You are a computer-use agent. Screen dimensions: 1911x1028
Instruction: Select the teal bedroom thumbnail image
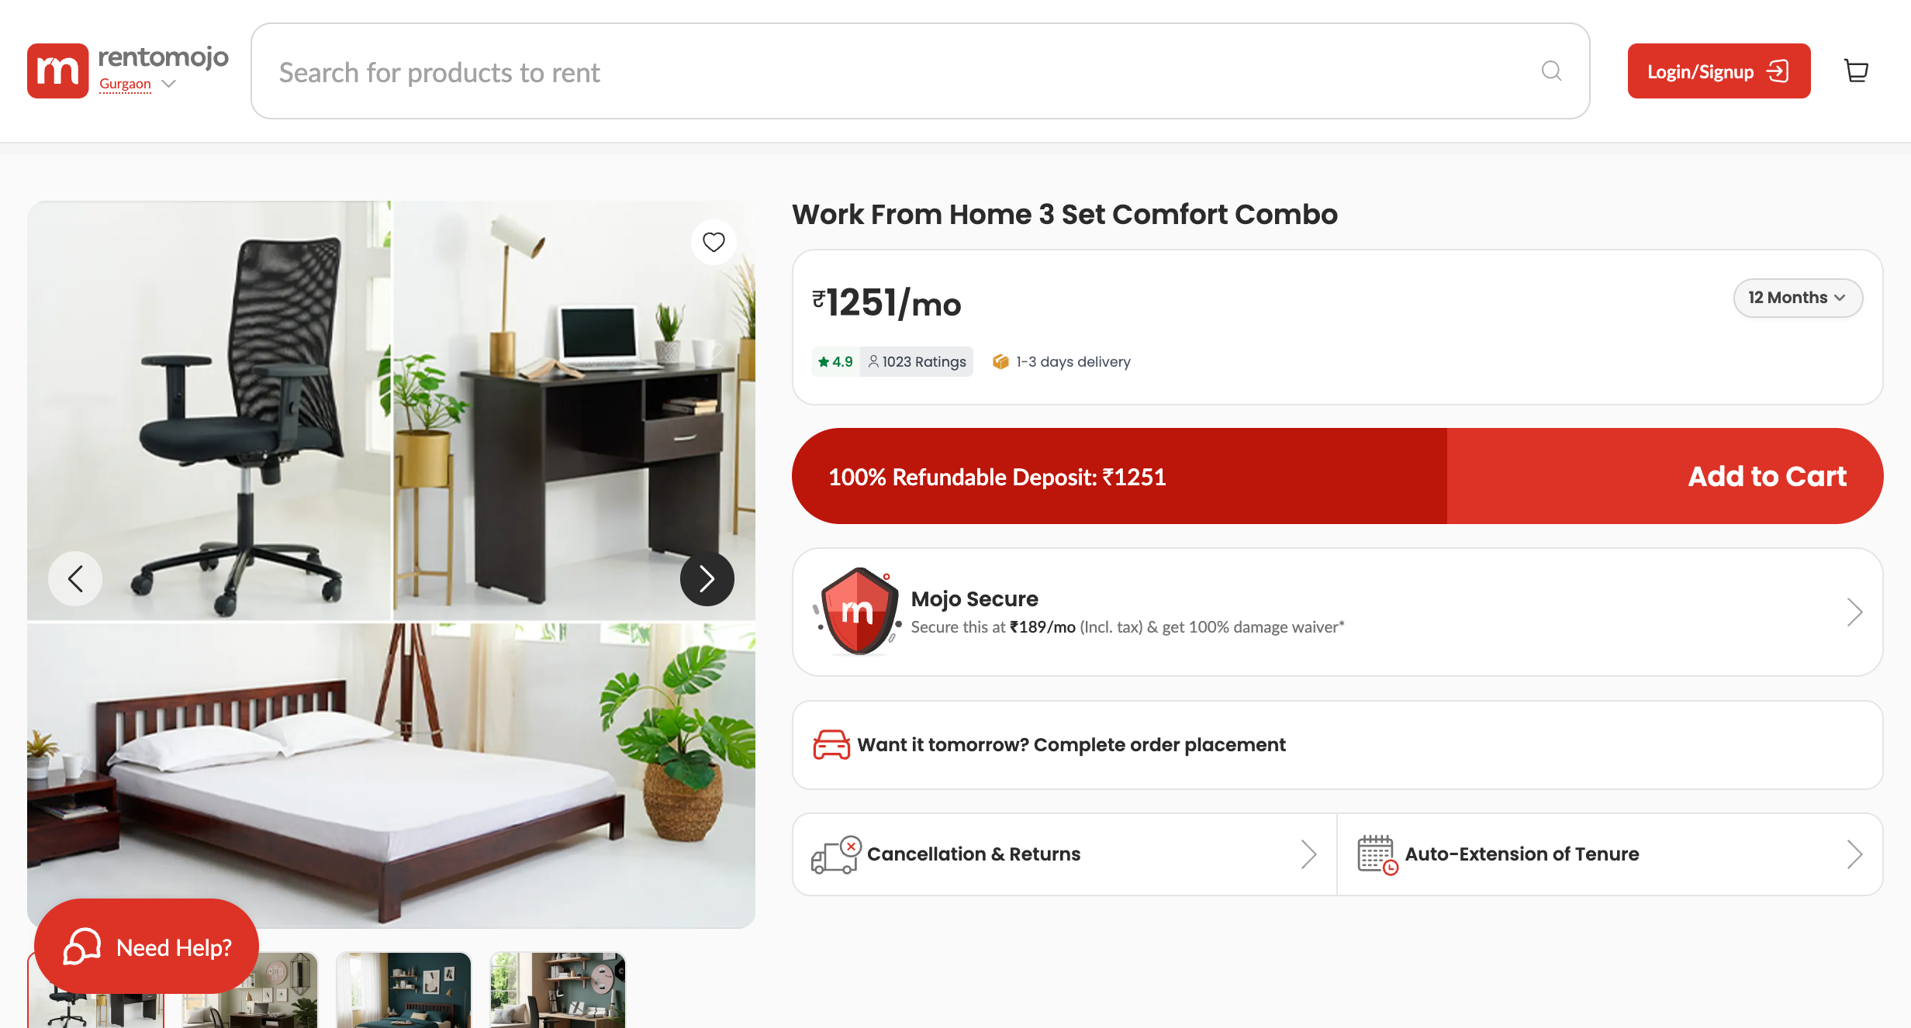coord(403,990)
